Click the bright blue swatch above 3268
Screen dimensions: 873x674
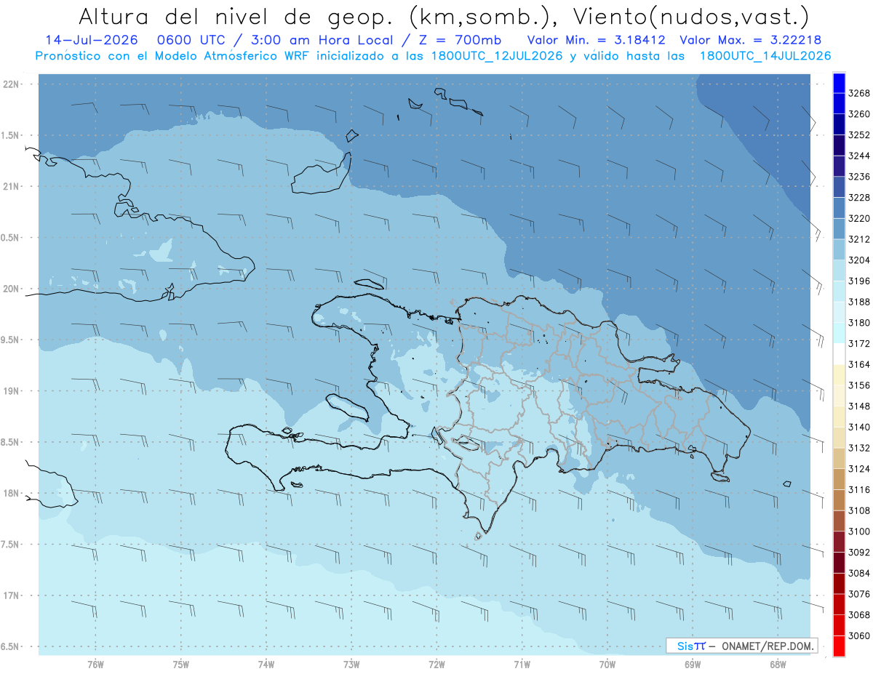[839, 83]
